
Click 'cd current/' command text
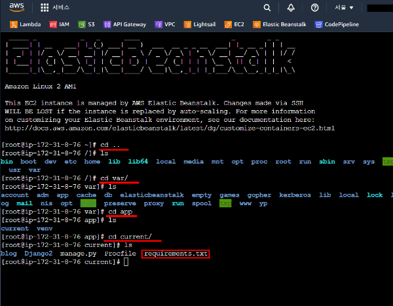pos(130,237)
